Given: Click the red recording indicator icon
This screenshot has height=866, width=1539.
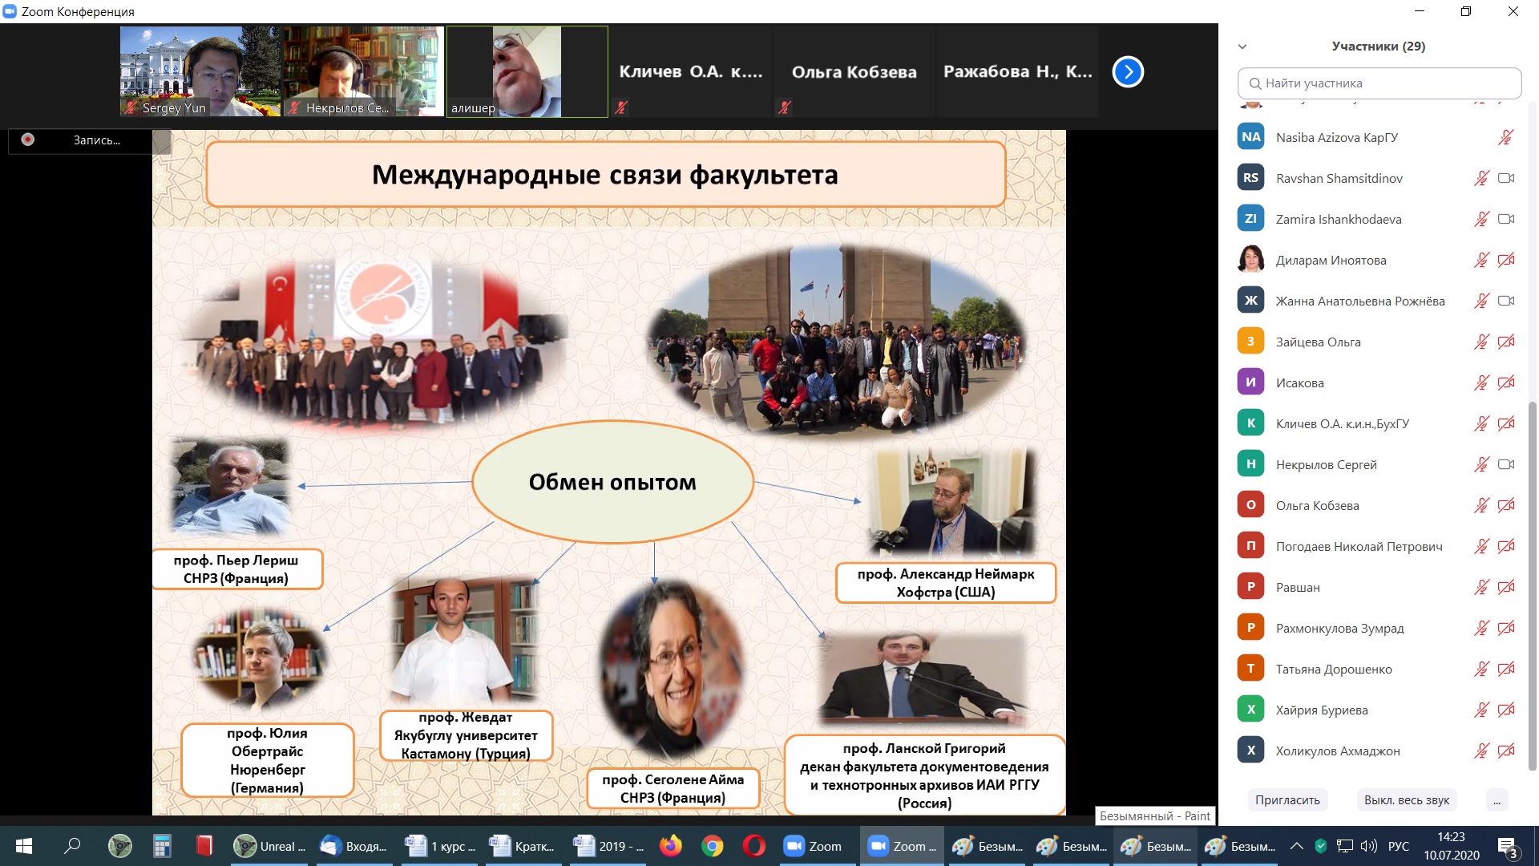Looking at the screenshot, I should pos(28,140).
